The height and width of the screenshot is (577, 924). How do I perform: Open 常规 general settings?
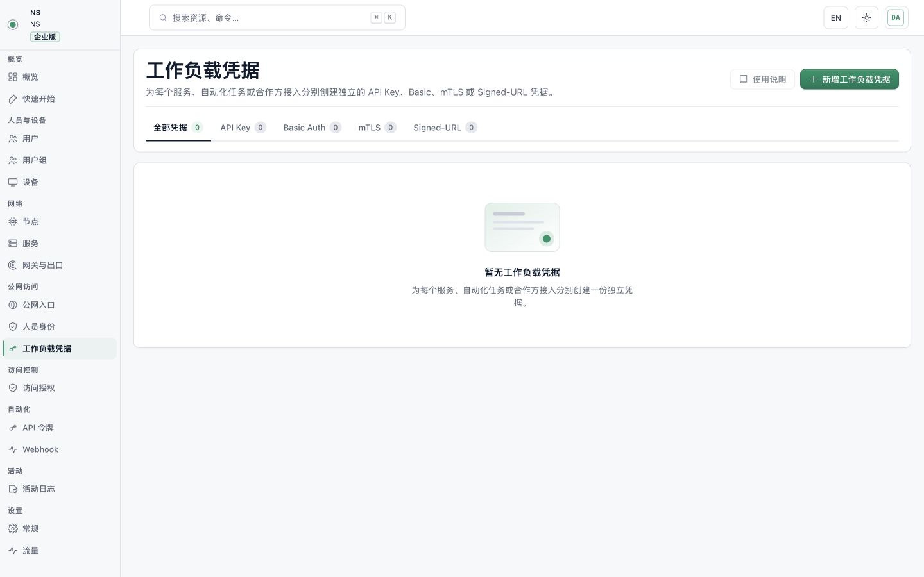point(60,529)
